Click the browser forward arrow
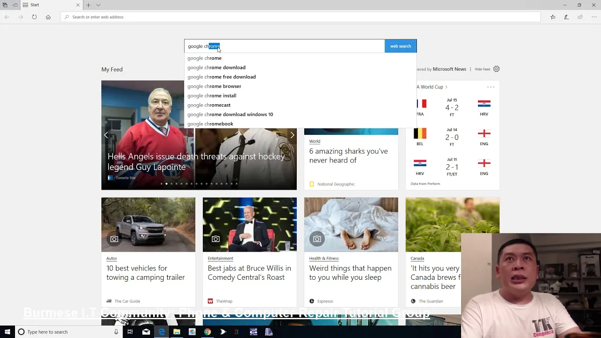Screen dimensions: 601x338 [x=21, y=17]
